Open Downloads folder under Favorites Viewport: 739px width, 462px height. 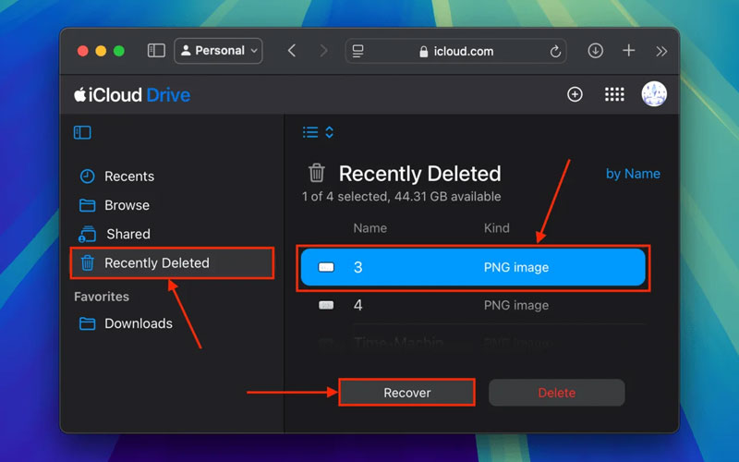click(138, 323)
